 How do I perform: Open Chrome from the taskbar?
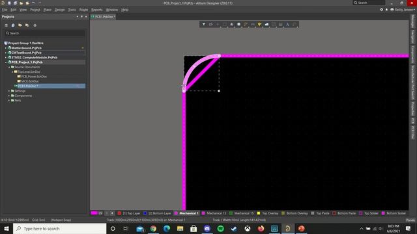(x=153, y=228)
